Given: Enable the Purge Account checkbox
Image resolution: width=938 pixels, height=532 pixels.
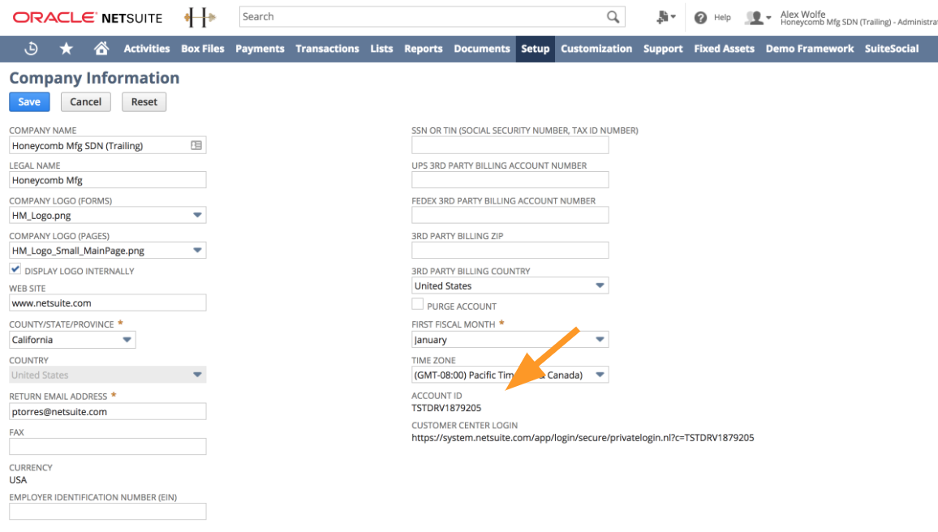Looking at the screenshot, I should 418,304.
